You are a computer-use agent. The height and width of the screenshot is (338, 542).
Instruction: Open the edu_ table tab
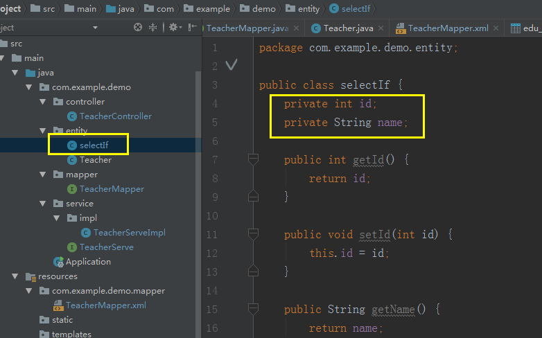point(526,28)
